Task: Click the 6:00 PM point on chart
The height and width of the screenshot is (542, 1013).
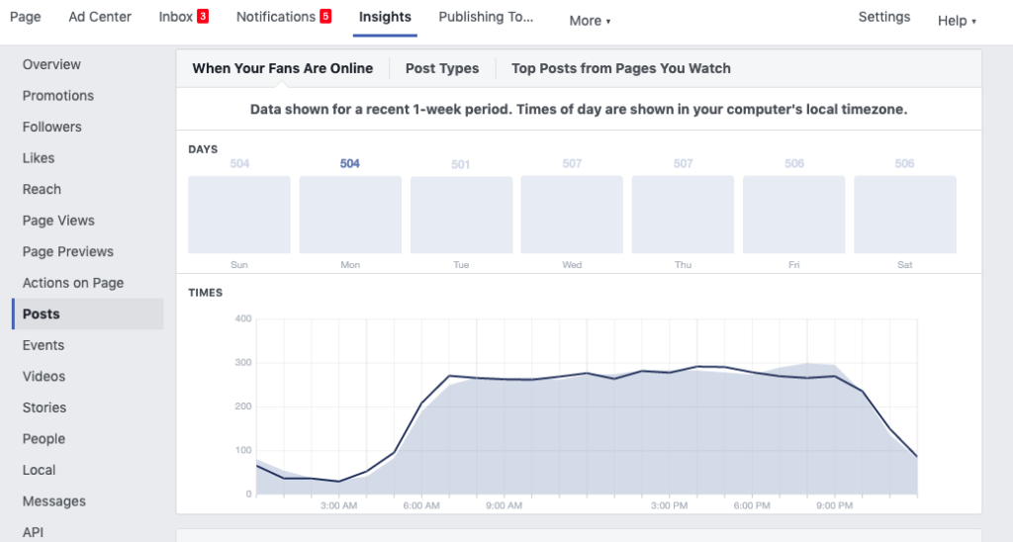Action: click(752, 373)
